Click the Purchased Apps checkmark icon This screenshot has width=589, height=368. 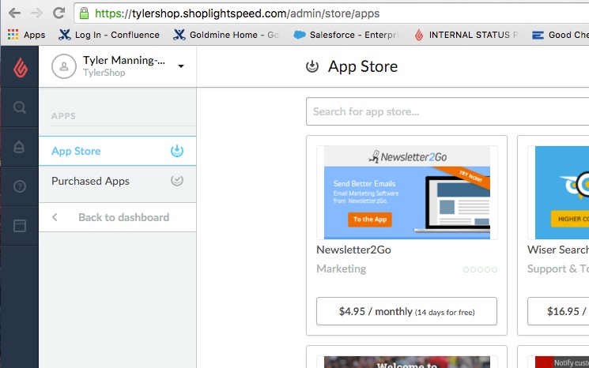177,181
